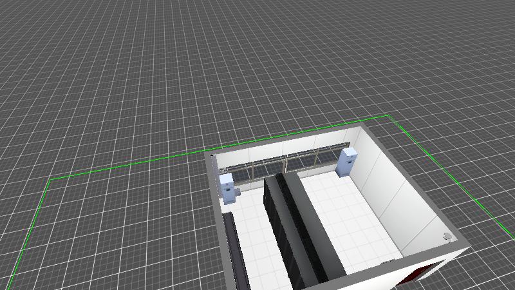Select the right light-blue air conditioner unit
Viewport: 515px width, 290px height.
348,161
